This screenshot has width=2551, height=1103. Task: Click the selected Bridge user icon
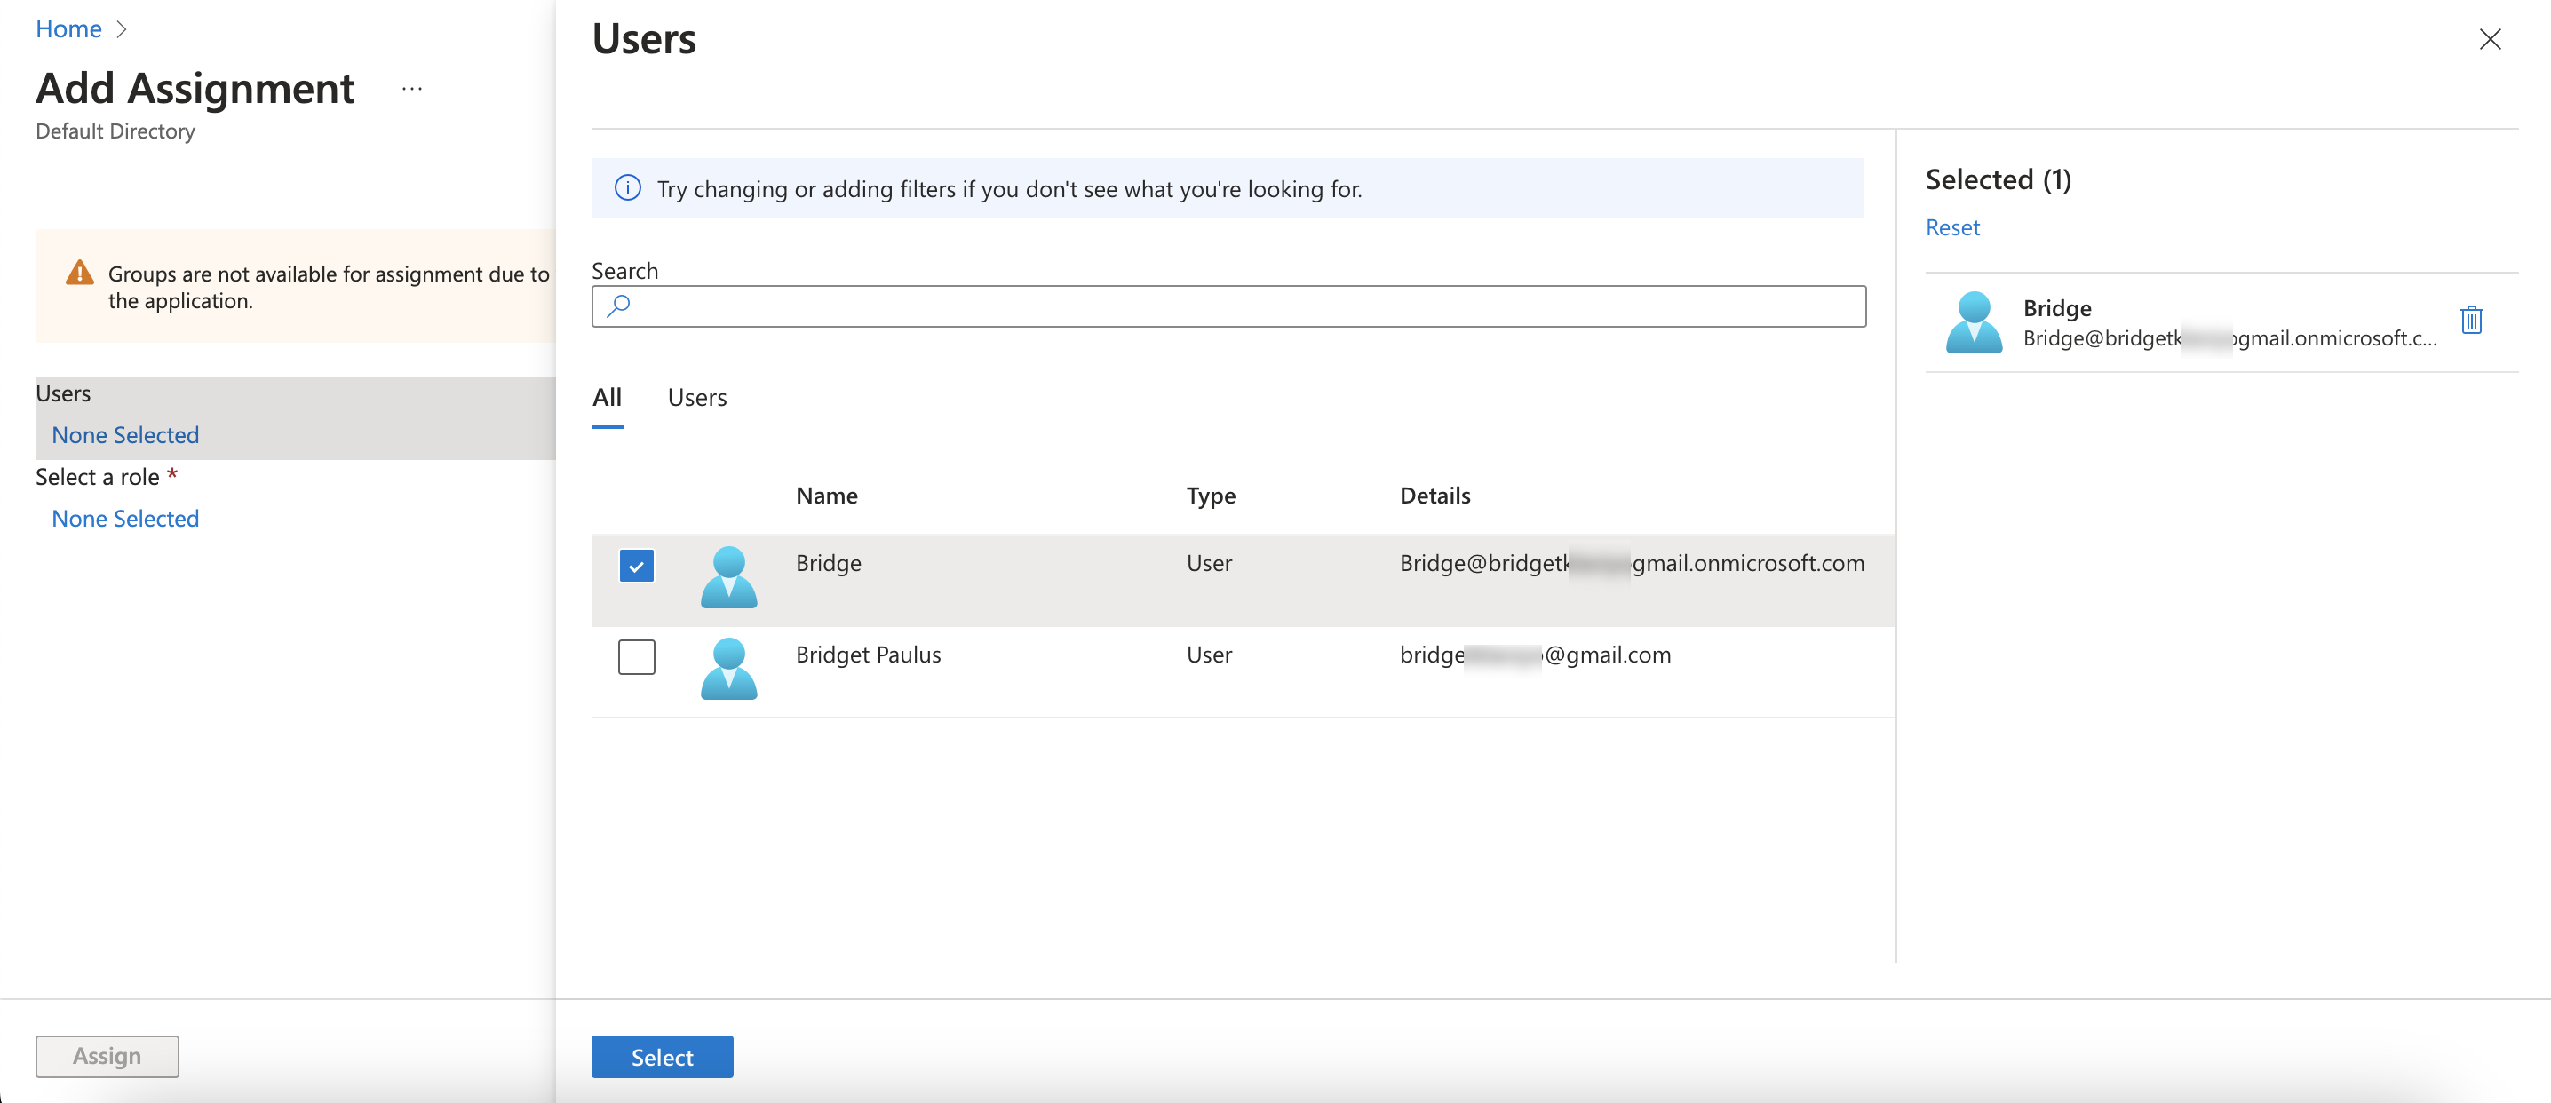[1970, 321]
